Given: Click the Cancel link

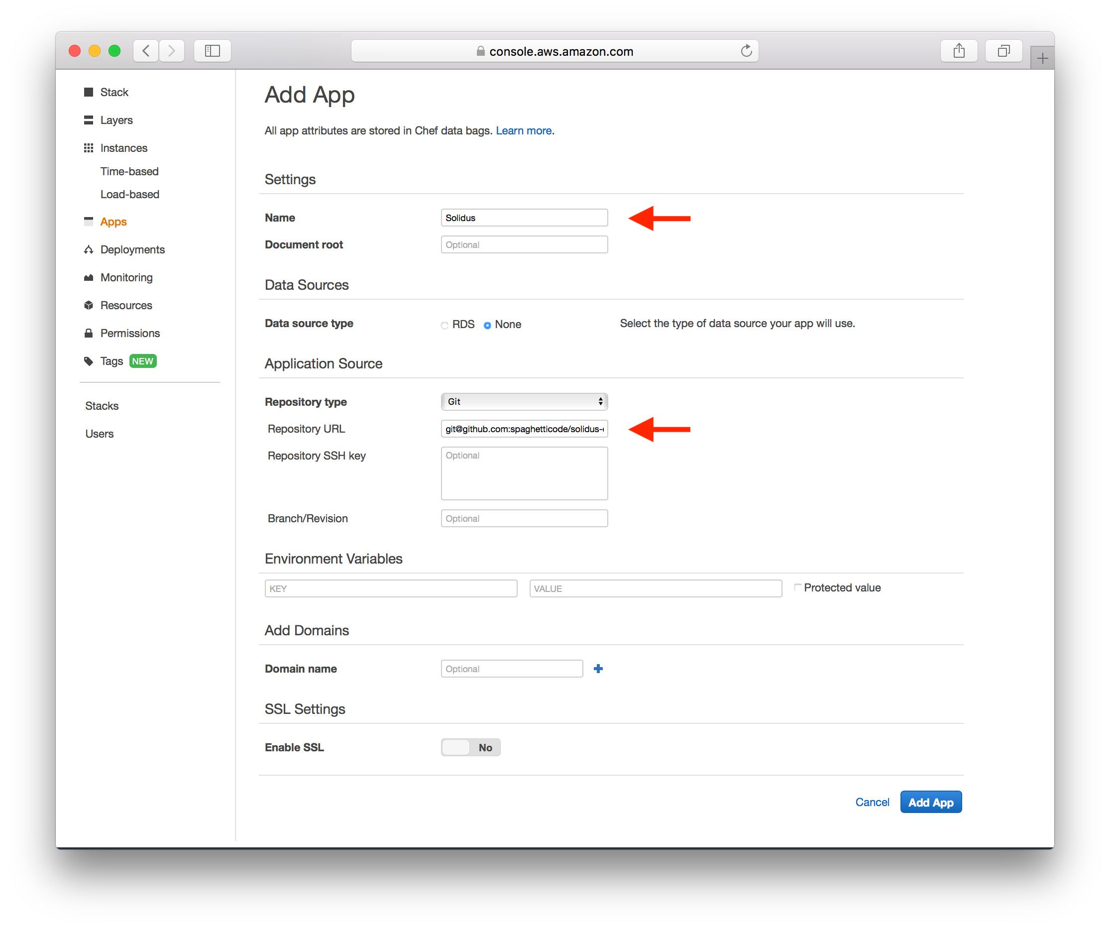Looking at the screenshot, I should click(872, 802).
